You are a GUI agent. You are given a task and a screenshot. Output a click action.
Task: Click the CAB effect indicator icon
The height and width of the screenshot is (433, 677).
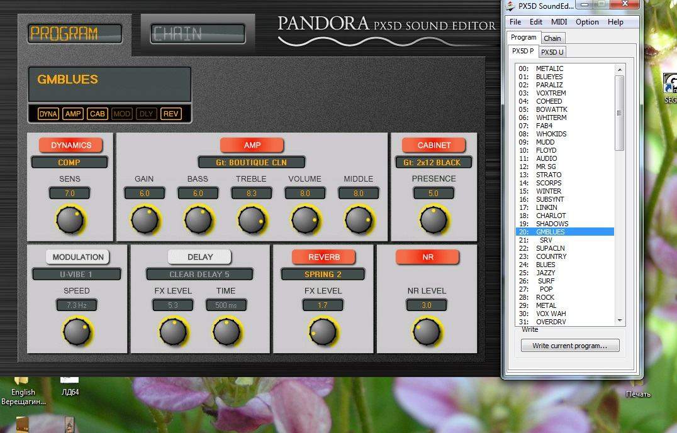97,114
